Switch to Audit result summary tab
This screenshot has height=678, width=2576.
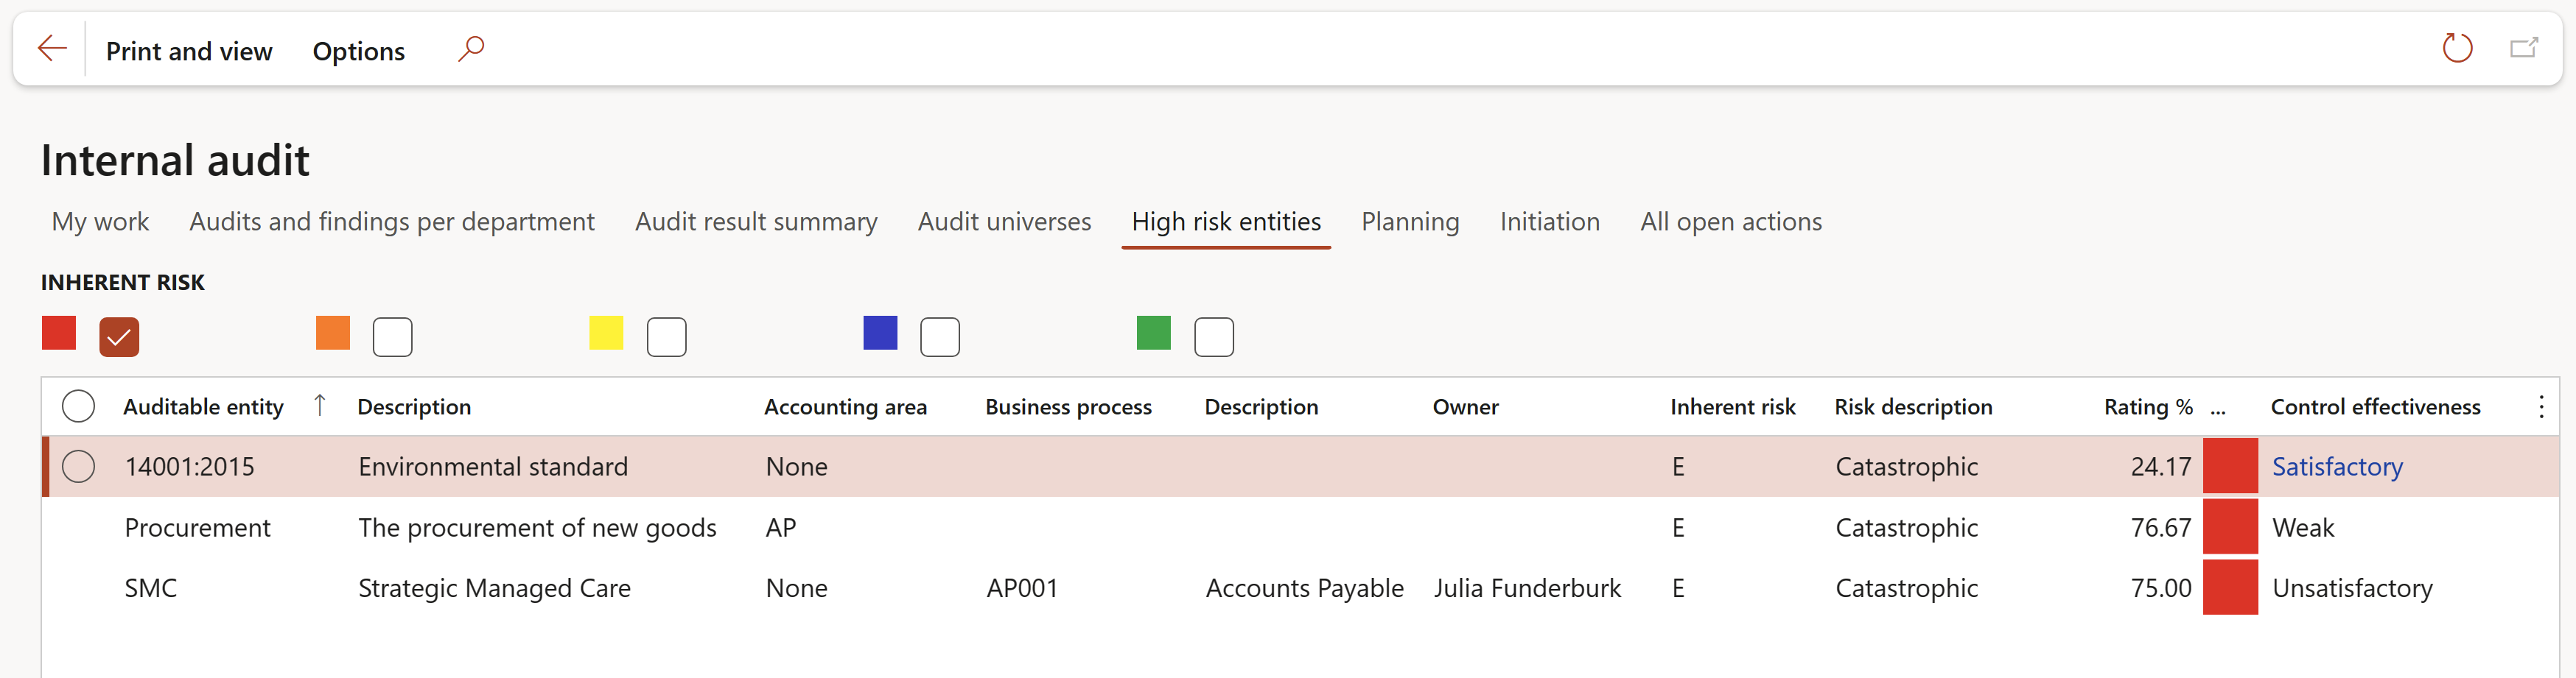click(756, 222)
